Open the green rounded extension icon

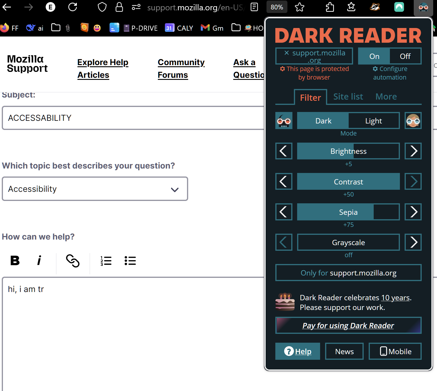399,7
